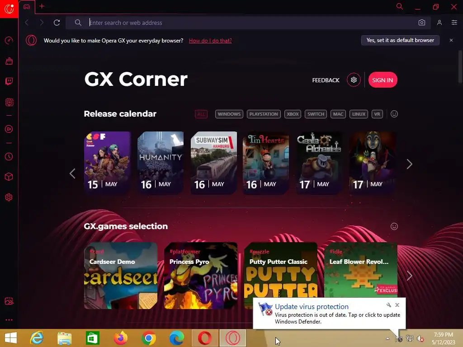The image size is (463, 347).
Task: Open the SubwaySim Hamburg release card
Action: coord(214,163)
